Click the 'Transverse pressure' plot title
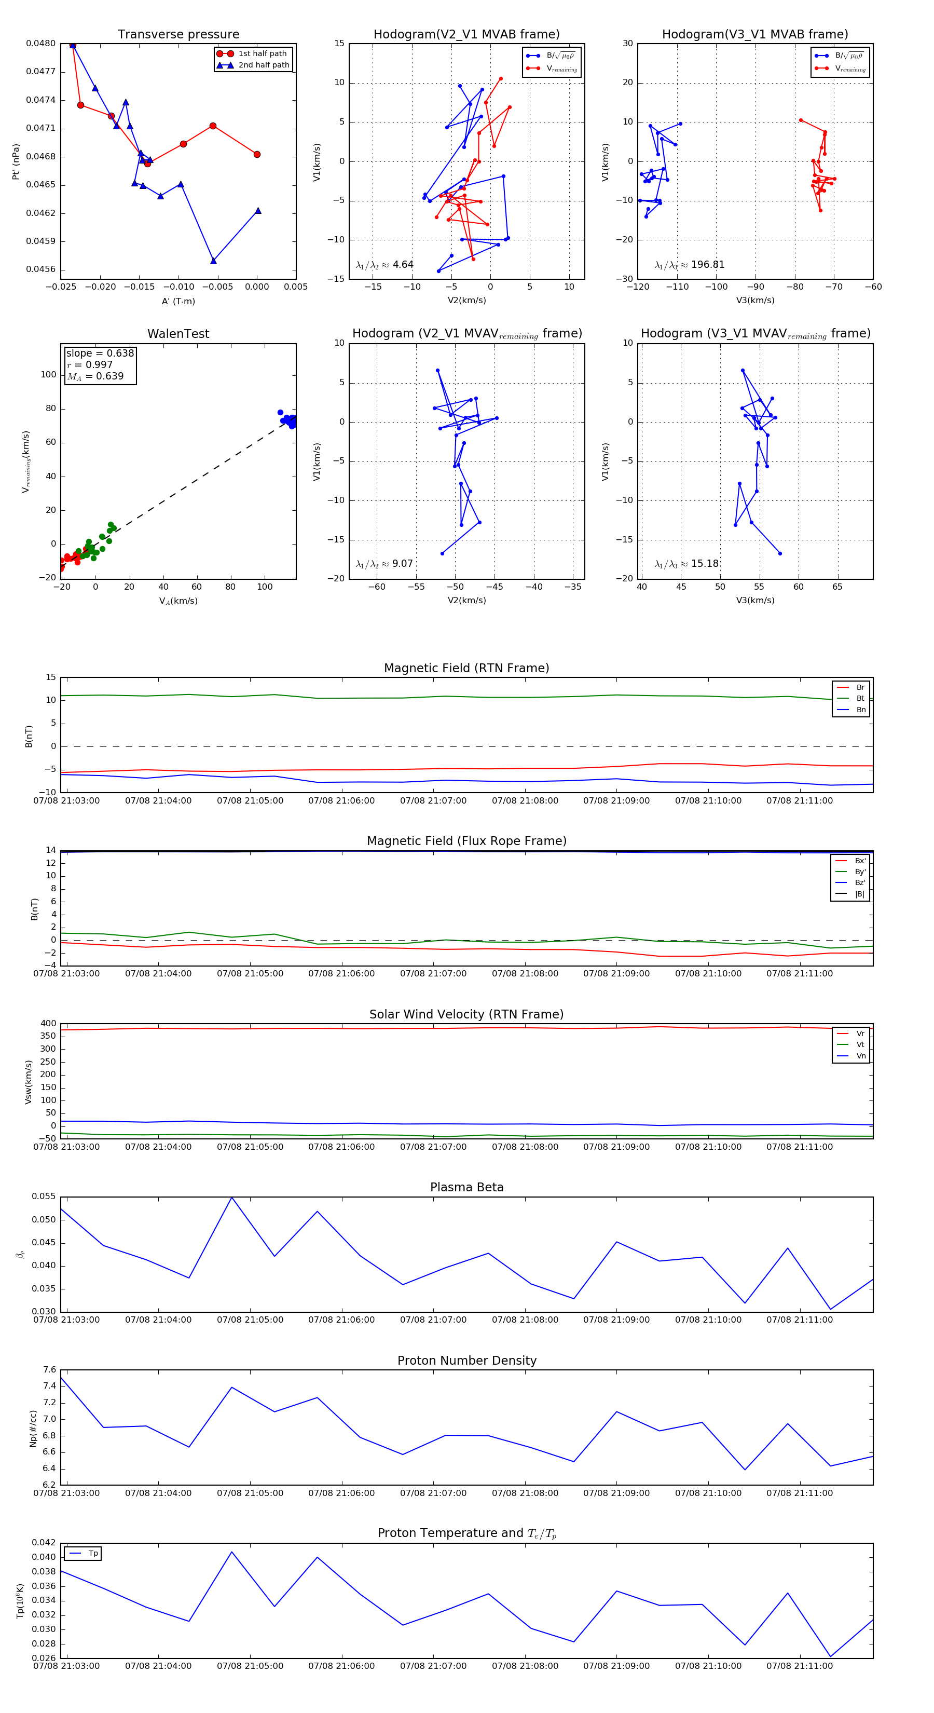 (178, 35)
